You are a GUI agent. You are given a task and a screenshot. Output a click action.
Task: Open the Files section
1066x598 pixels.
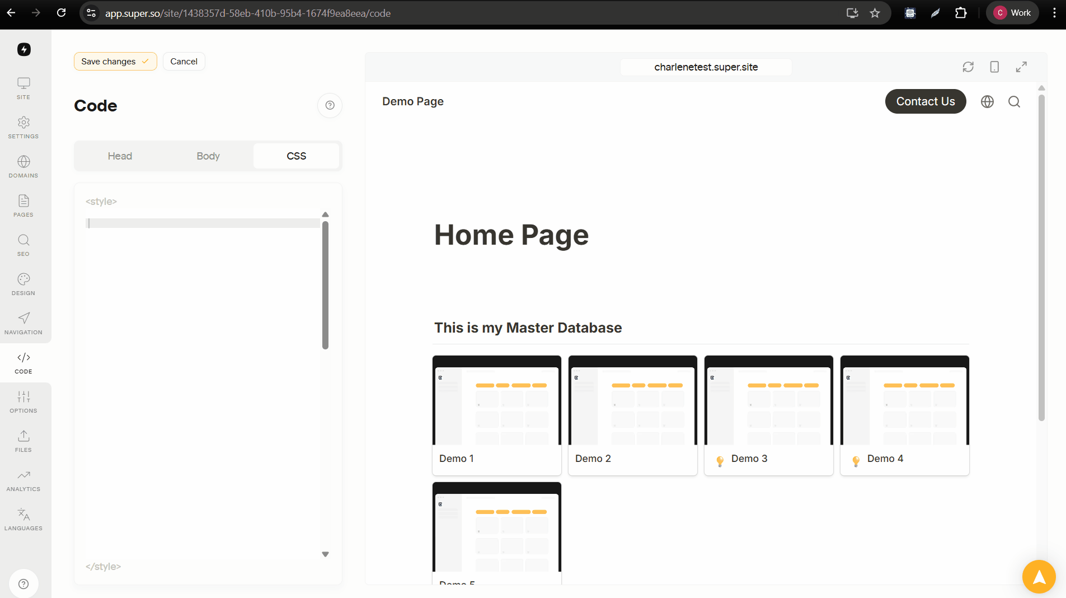point(24,441)
